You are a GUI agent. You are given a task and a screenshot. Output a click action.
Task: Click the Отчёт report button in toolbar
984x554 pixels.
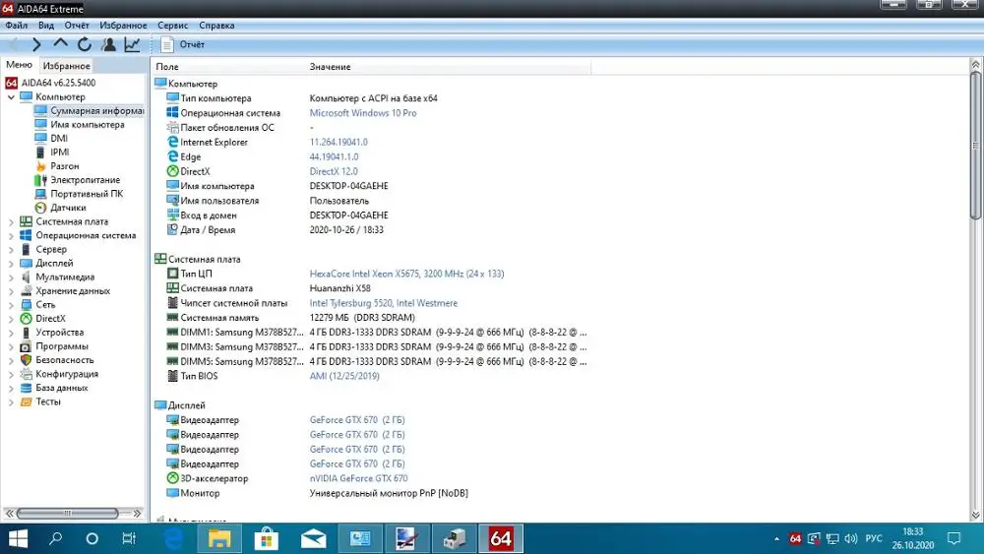(183, 44)
